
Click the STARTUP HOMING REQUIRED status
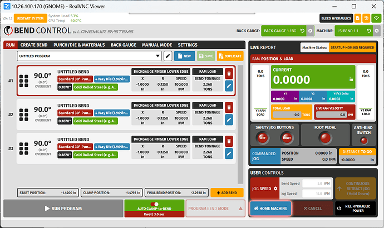pyautogui.click(x=352, y=47)
